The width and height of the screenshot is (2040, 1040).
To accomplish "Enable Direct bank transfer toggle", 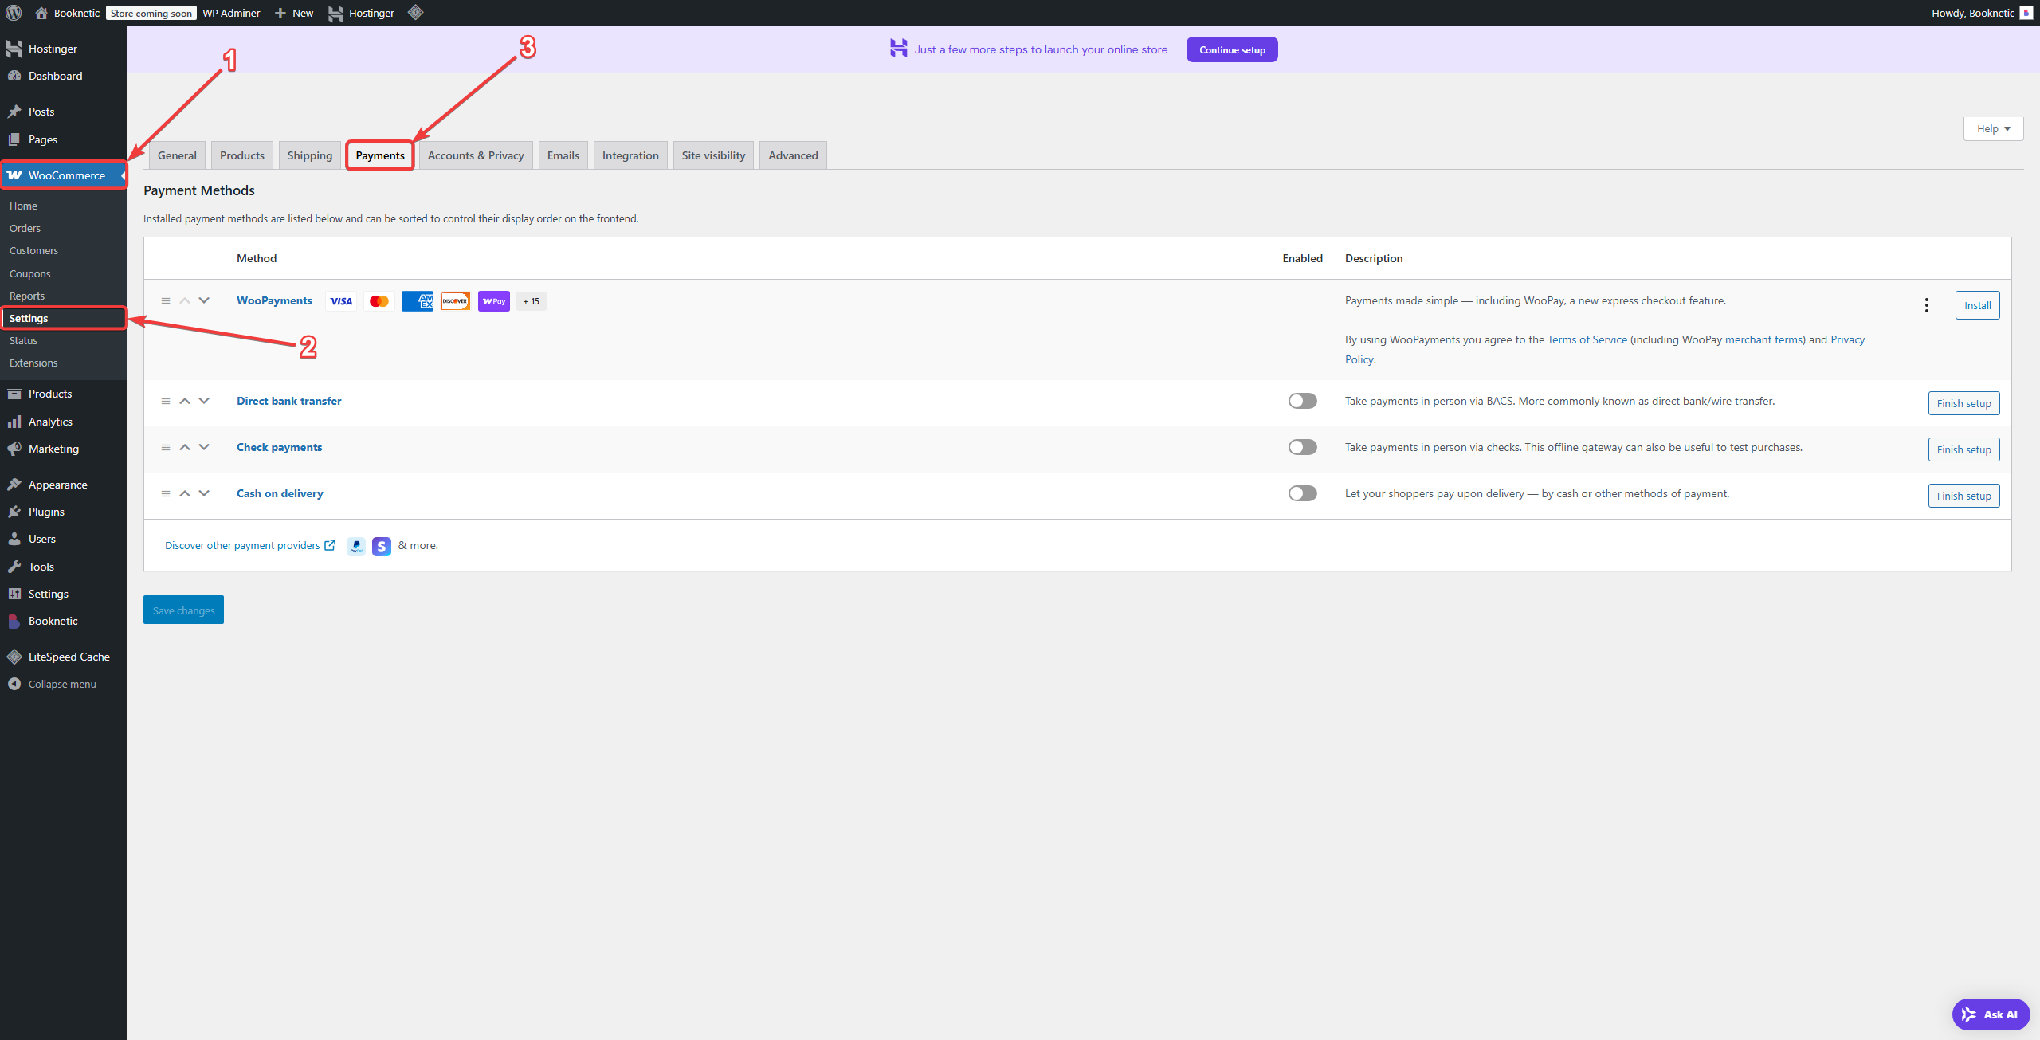I will tap(1302, 401).
